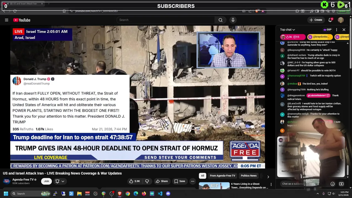Bookmark this page in browser
The width and height of the screenshot is (352, 198).
tap(64, 11)
